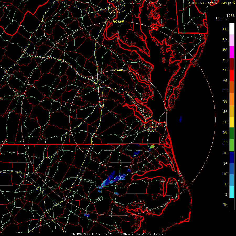Select the 42 legend value
The height and width of the screenshot is (236, 236).
225,91
